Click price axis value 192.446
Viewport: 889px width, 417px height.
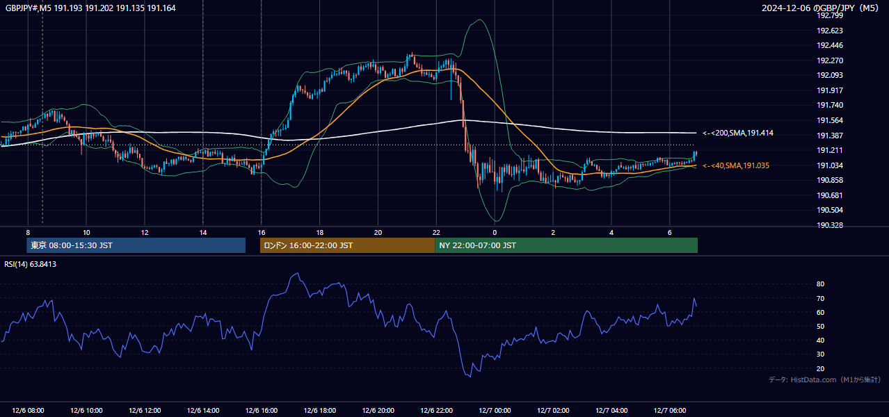point(830,45)
